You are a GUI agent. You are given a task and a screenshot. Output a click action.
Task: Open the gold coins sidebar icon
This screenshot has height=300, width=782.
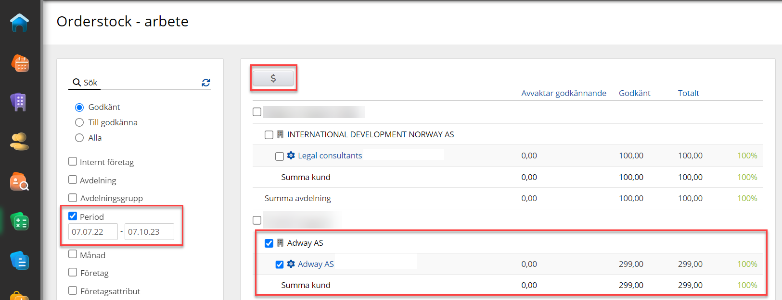click(20, 142)
